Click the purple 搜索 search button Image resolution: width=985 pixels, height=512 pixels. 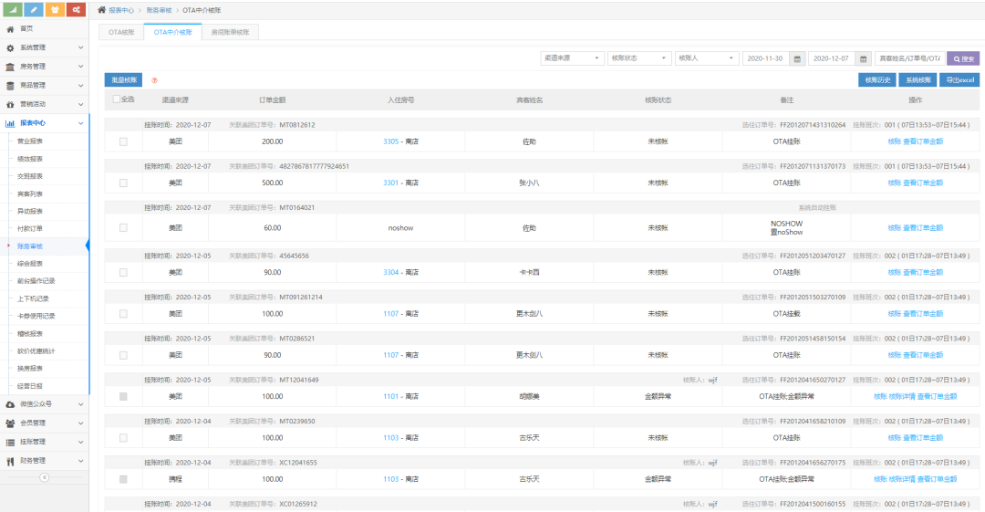(963, 58)
